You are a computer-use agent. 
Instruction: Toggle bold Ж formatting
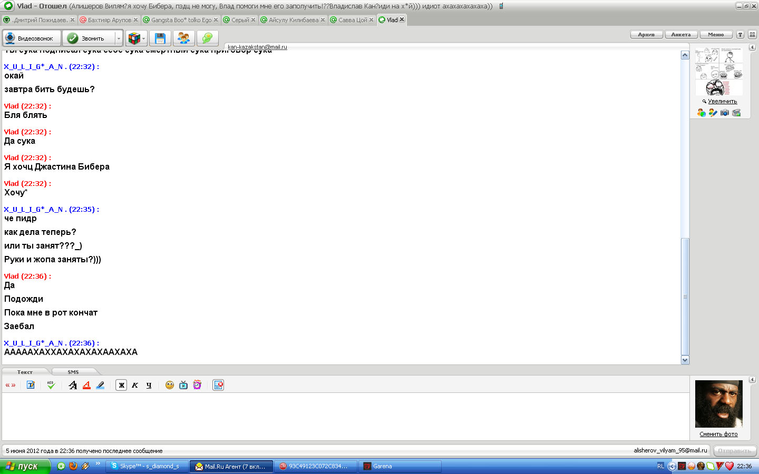click(x=121, y=385)
